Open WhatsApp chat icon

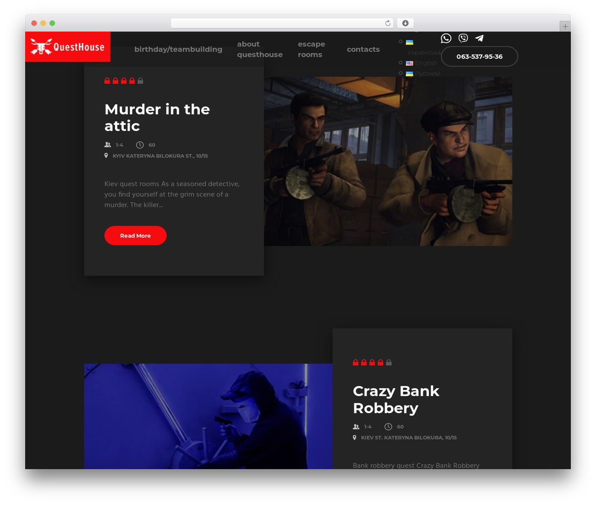click(446, 38)
